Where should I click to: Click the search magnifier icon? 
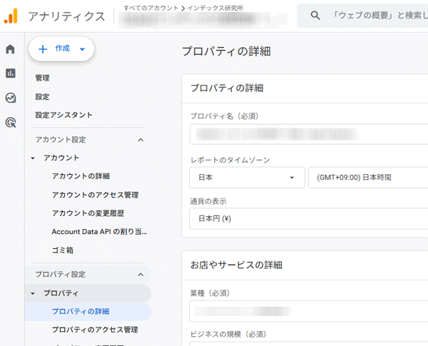(315, 15)
